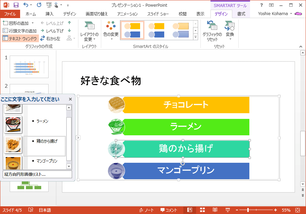This screenshot has width=306, height=214.
Task: Open Ribbon Display Options icon
Action: [271, 5]
